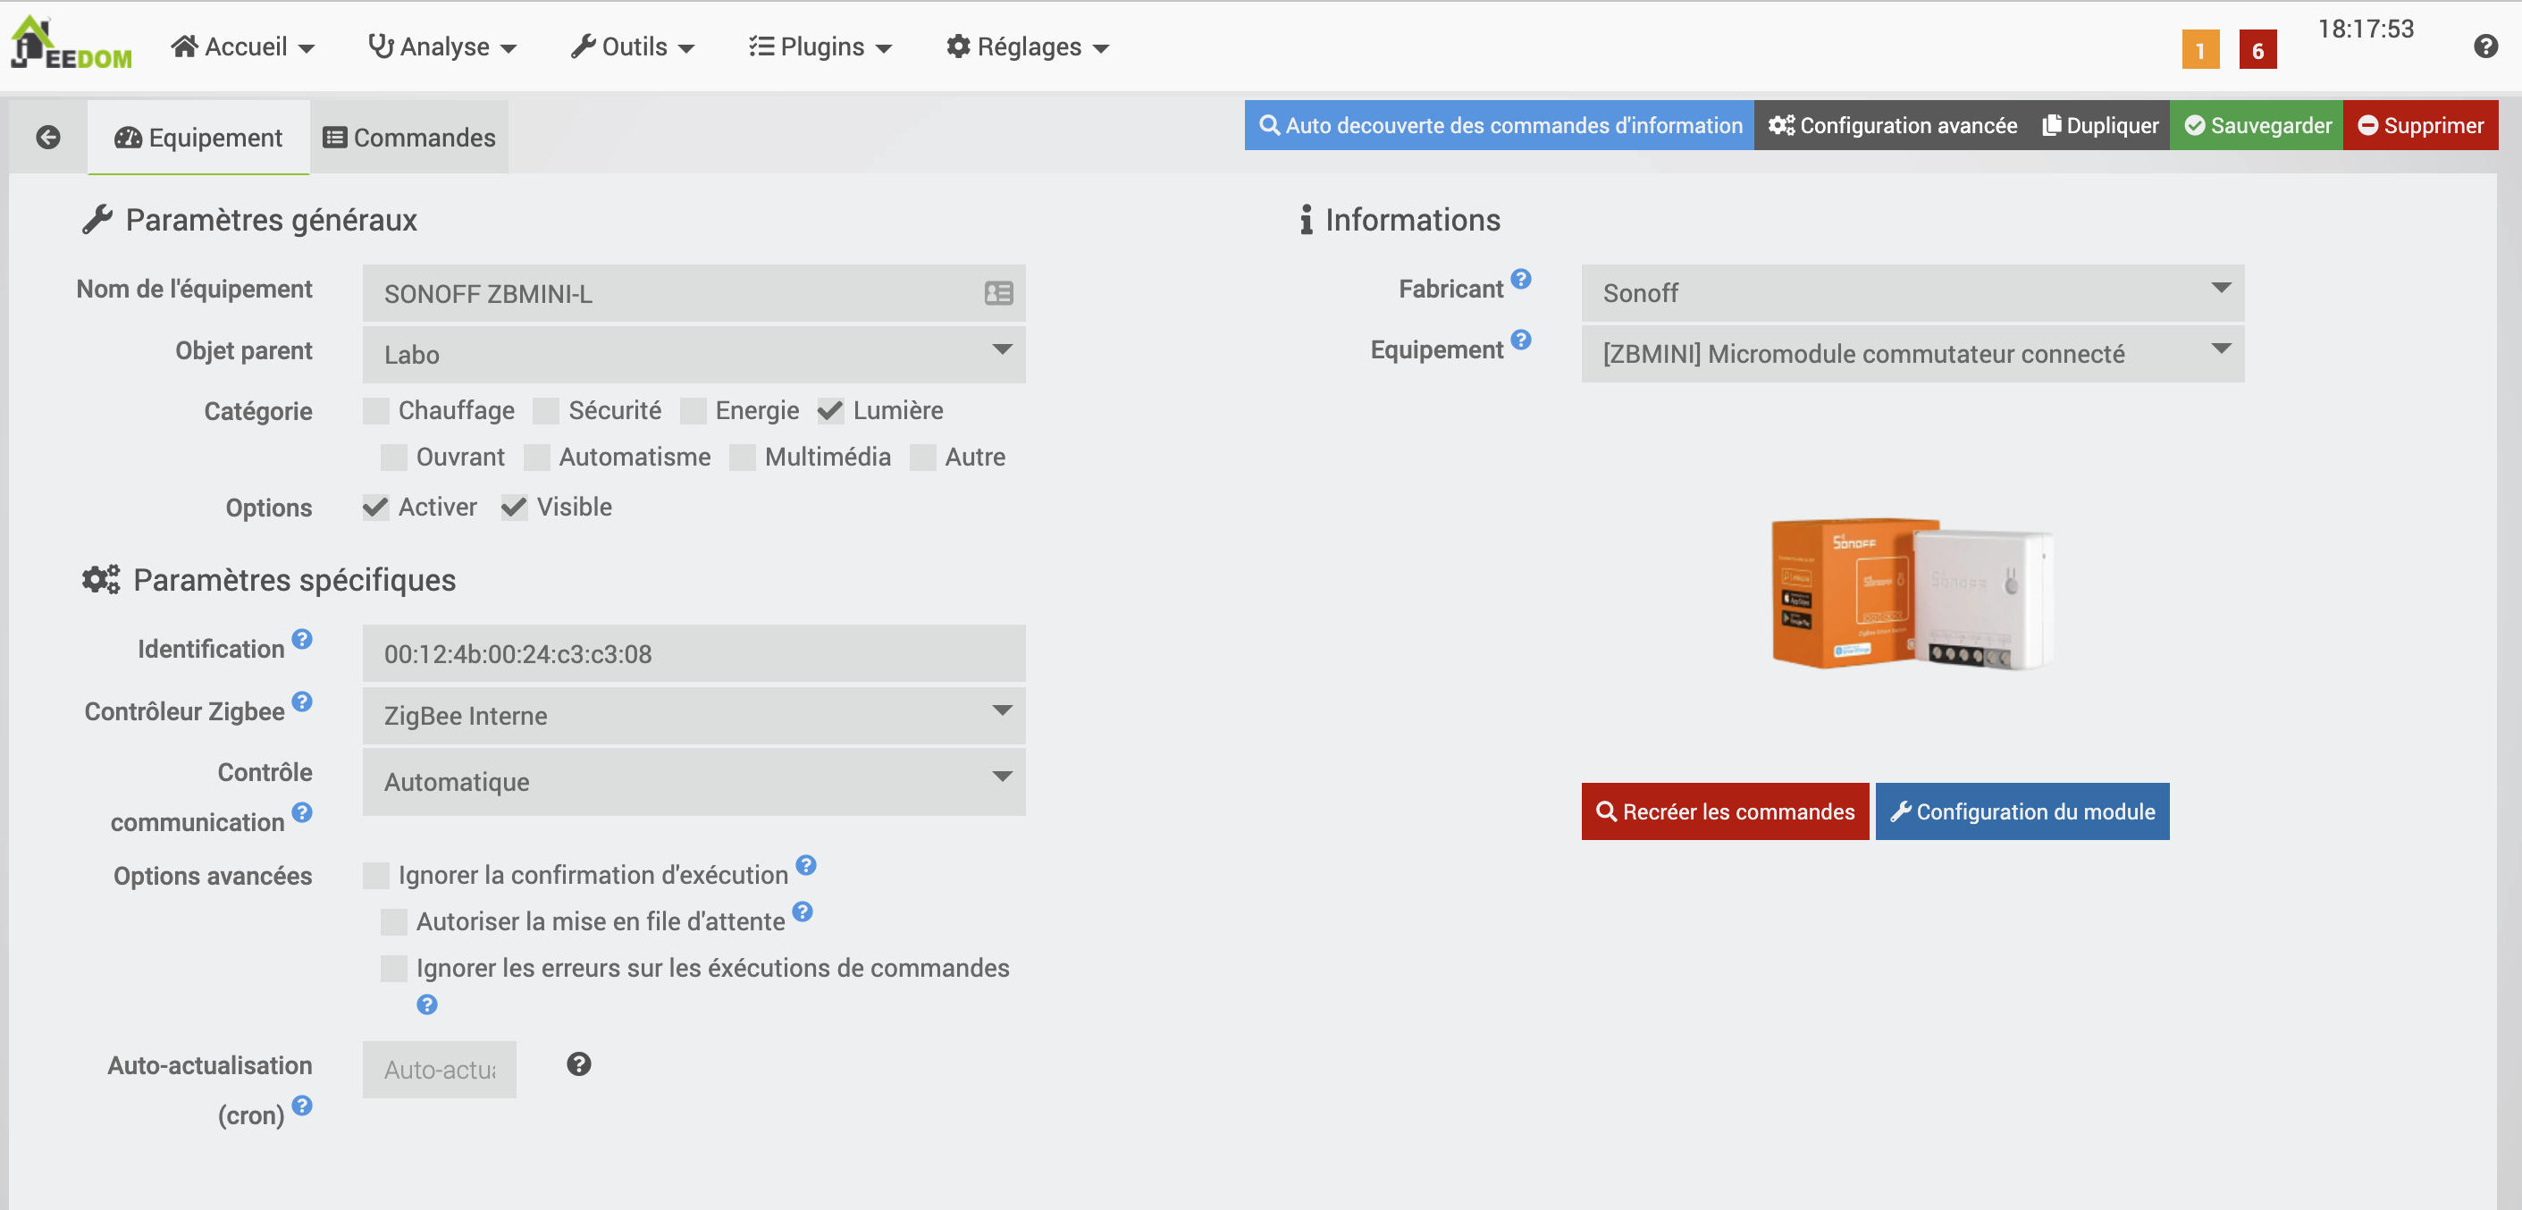Image resolution: width=2522 pixels, height=1210 pixels.
Task: Click the Dupliquer button
Action: (2099, 125)
